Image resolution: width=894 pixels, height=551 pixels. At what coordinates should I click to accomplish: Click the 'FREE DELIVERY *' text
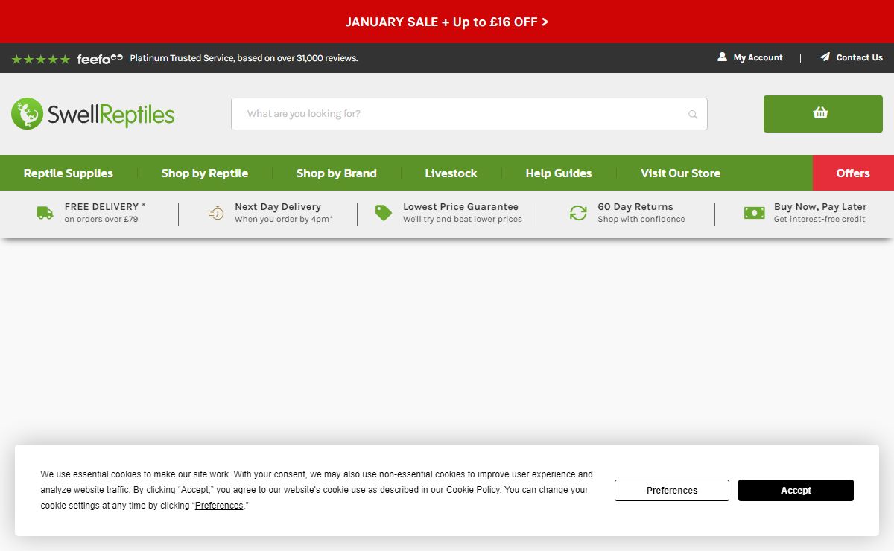click(x=105, y=206)
